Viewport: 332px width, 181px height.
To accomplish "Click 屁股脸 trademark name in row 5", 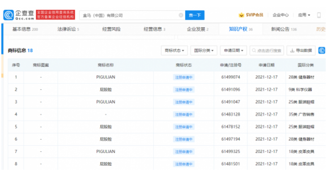I will coord(106,126).
